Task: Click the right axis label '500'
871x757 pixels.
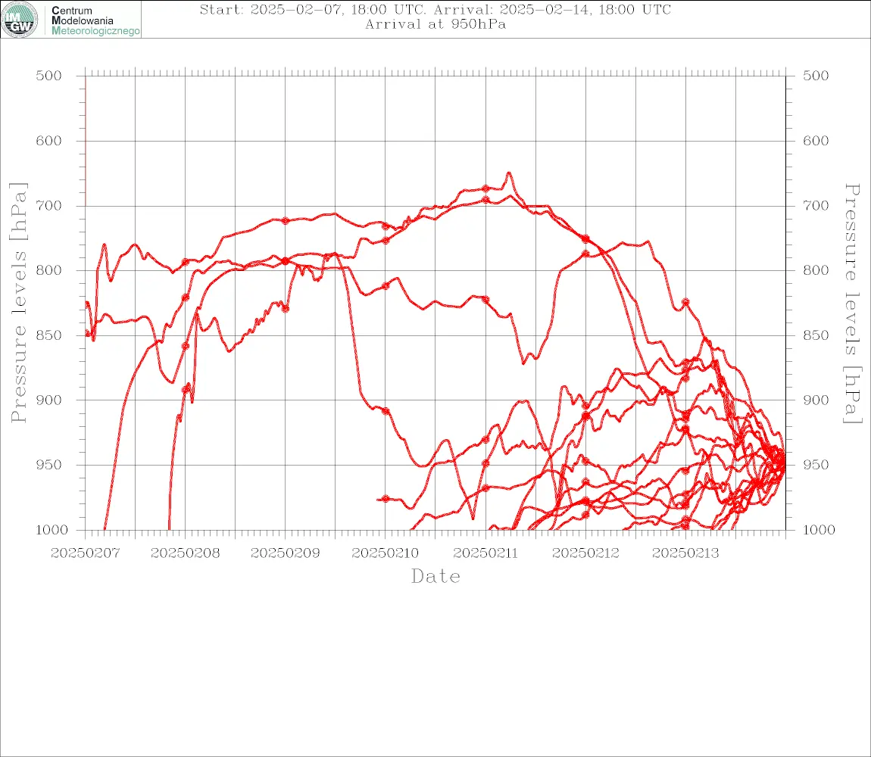Action: [x=816, y=76]
